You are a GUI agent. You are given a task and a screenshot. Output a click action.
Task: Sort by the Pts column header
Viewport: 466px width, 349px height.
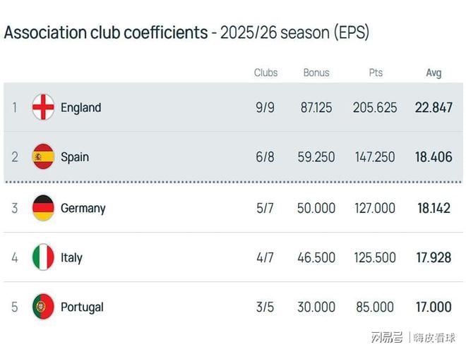point(375,73)
